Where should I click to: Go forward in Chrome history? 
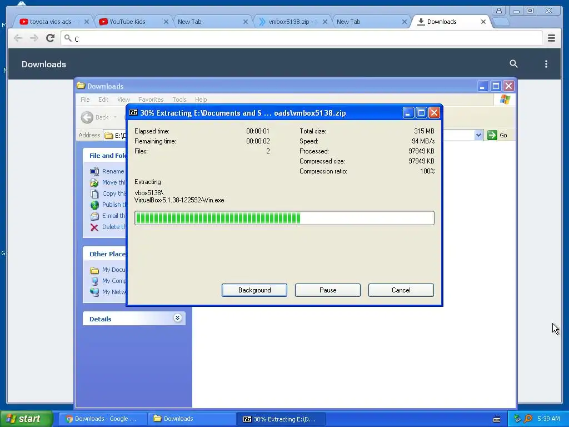tap(34, 38)
